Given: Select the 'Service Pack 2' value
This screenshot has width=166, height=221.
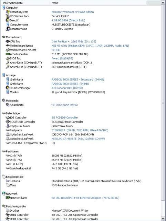Looking at the screenshot, I should (x=60, y=16).
